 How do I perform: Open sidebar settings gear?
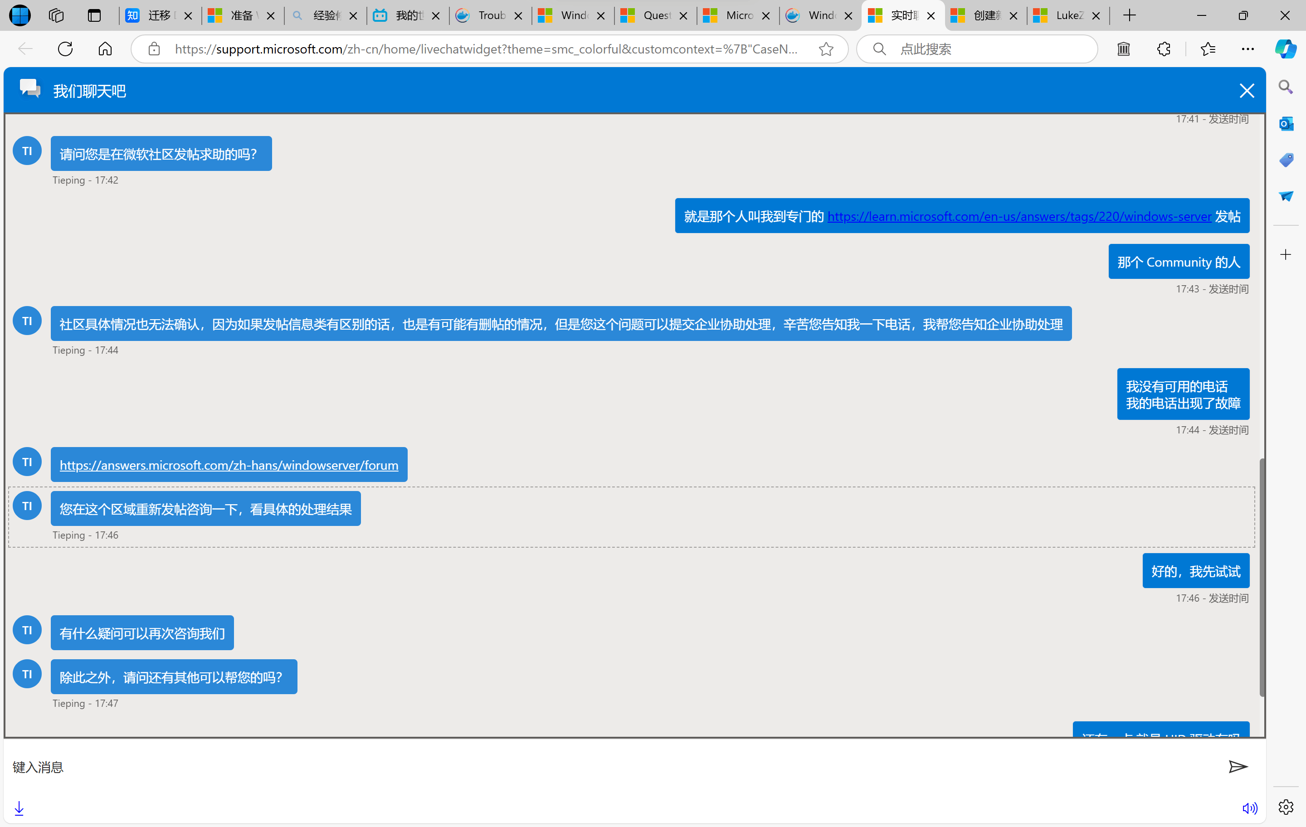[1286, 807]
